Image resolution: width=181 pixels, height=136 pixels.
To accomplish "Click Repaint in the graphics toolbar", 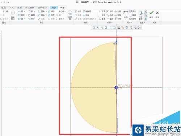I will tap(106, 28).
